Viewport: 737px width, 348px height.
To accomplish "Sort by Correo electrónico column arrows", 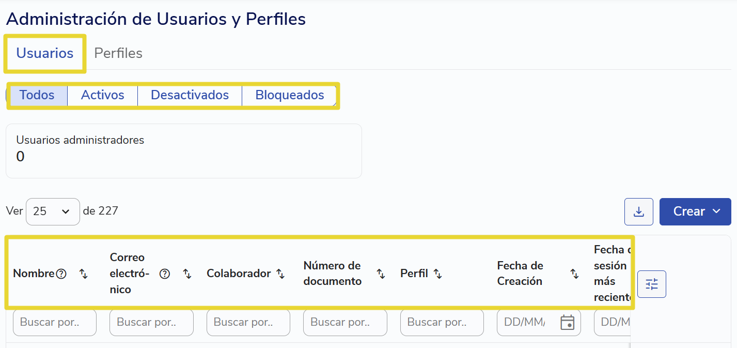I will 187,274.
